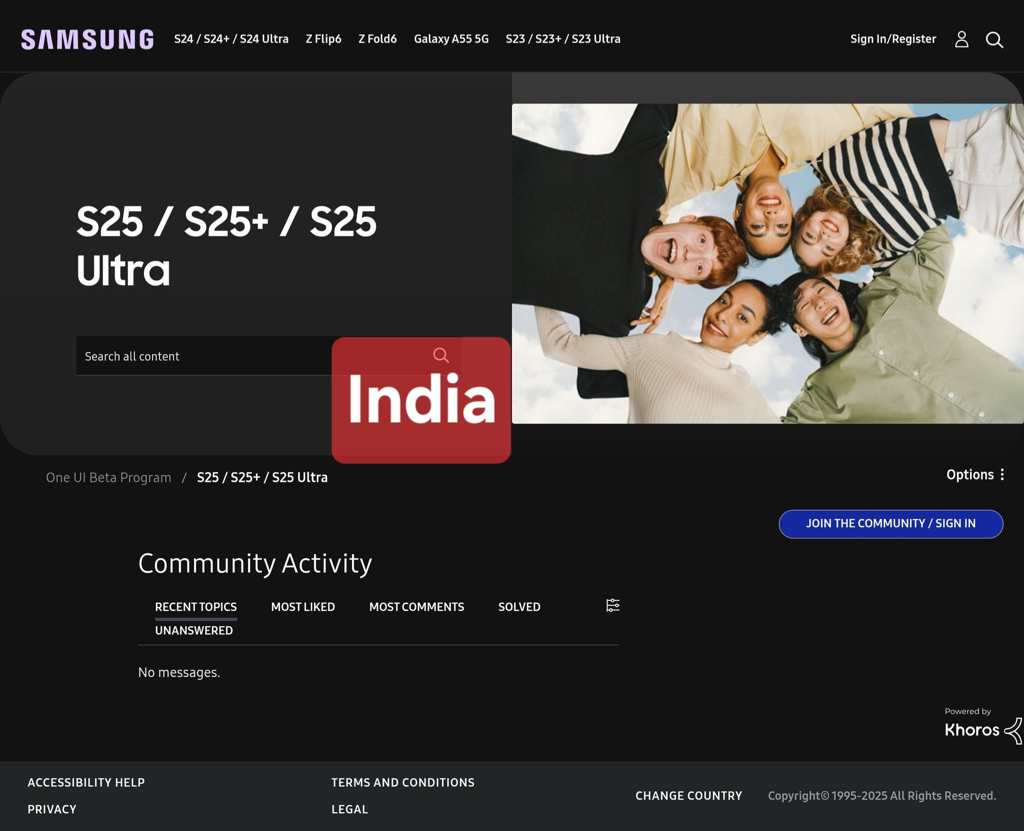Switch to the Most Liked tab
This screenshot has width=1024, height=831.
point(303,607)
